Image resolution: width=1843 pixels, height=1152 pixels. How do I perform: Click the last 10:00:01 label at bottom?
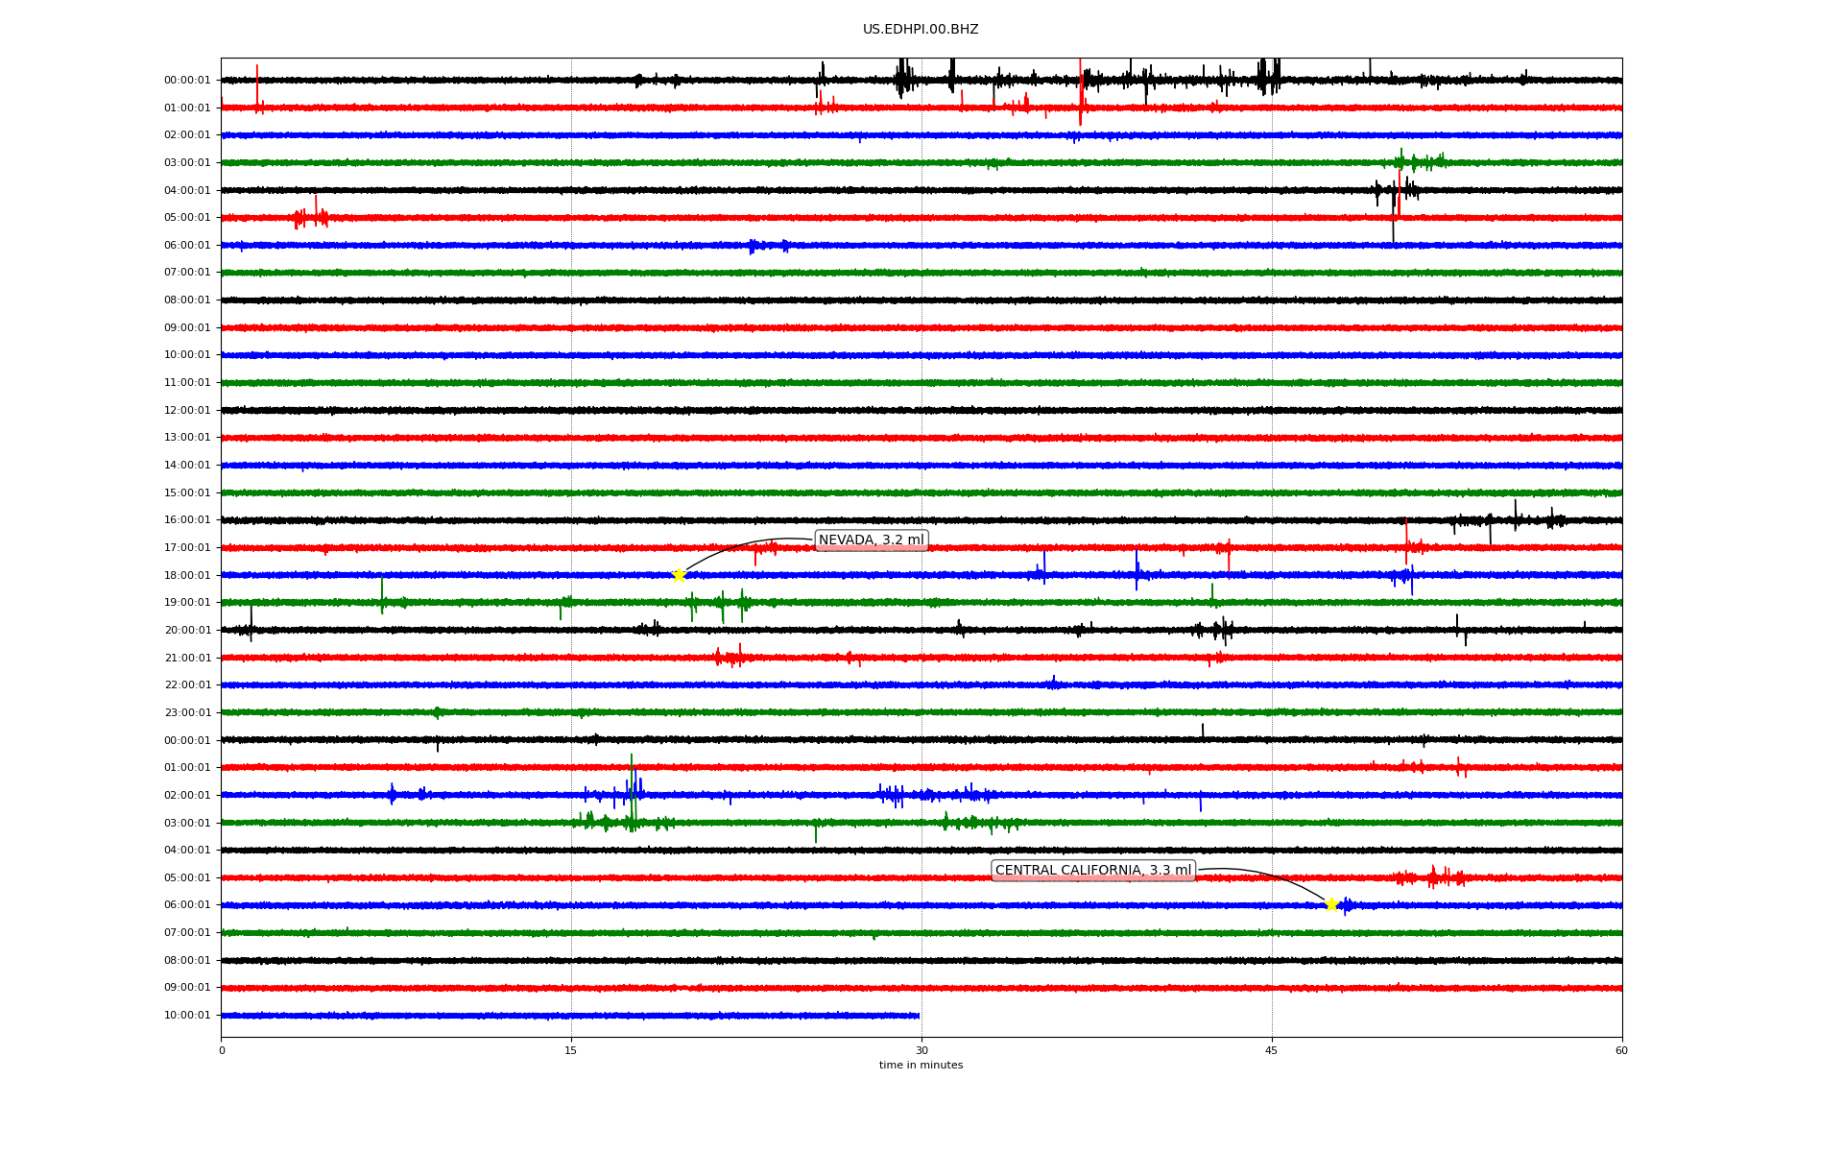coord(187,1016)
